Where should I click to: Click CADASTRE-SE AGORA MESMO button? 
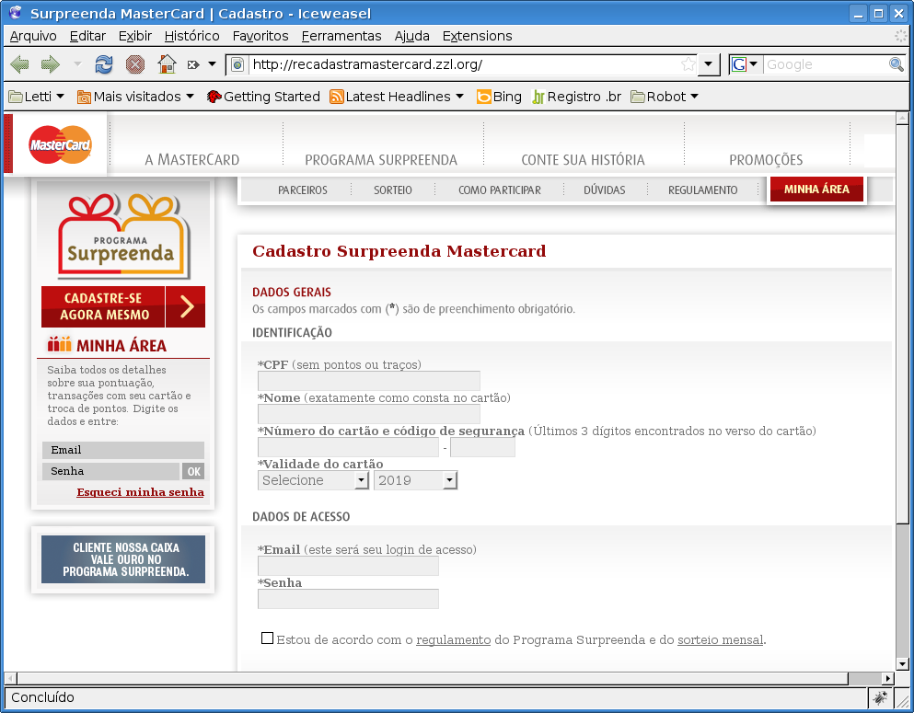(123, 306)
